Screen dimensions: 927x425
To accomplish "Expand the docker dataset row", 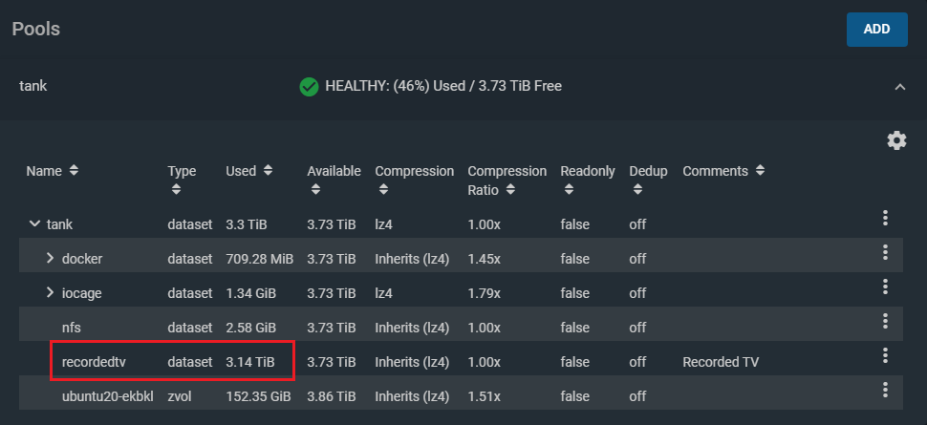I will [x=51, y=259].
